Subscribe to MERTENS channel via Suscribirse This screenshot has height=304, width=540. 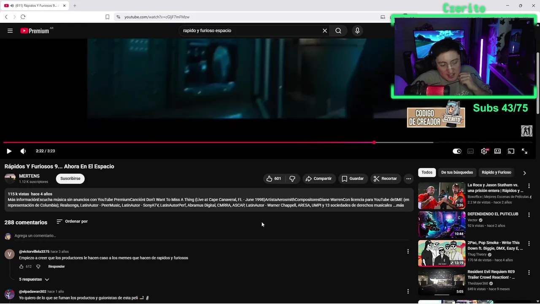pyautogui.click(x=70, y=179)
